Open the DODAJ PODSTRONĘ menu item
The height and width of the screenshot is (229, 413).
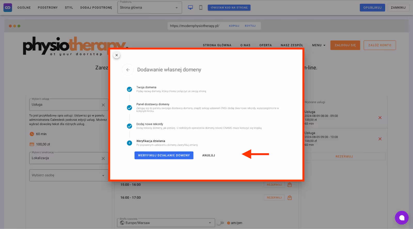[96, 7]
